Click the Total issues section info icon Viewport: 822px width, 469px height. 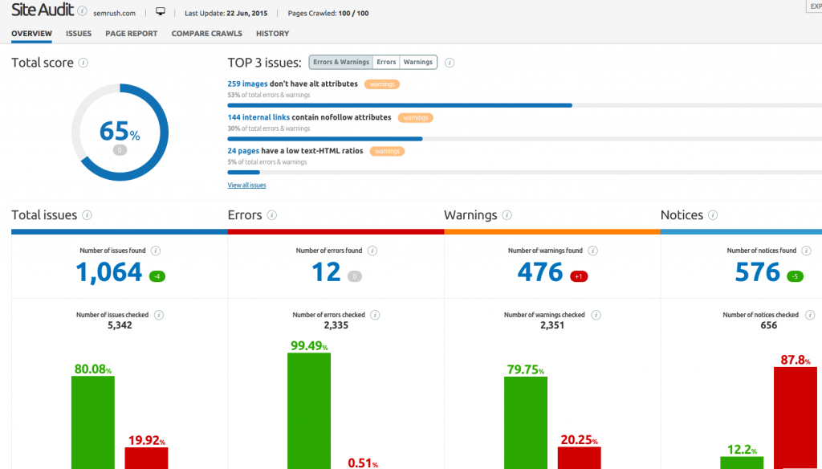pos(87,215)
